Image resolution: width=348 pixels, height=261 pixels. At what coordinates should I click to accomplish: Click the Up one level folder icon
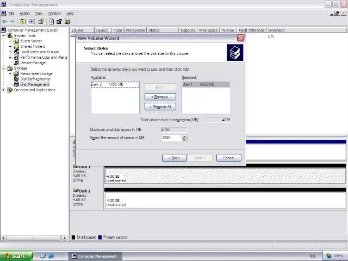tap(23, 22)
